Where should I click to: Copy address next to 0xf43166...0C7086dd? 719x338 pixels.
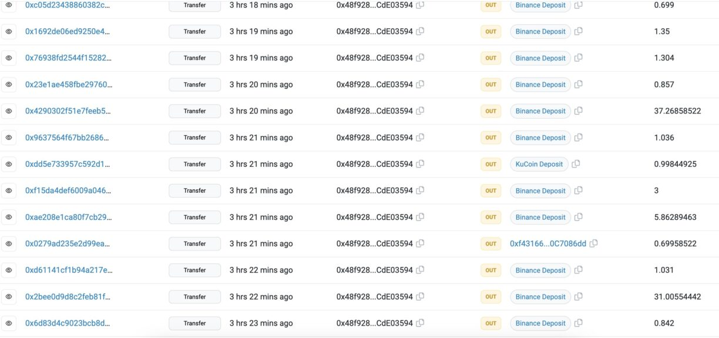(593, 243)
